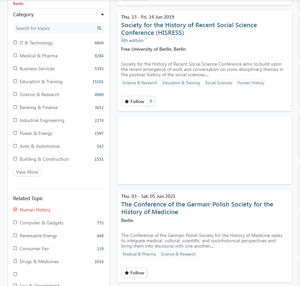Enable the Power & Energy filter

tap(15, 133)
